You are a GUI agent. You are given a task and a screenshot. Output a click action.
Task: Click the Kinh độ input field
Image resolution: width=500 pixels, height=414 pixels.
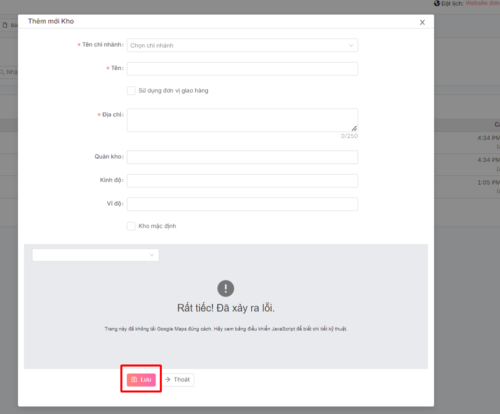point(242,180)
